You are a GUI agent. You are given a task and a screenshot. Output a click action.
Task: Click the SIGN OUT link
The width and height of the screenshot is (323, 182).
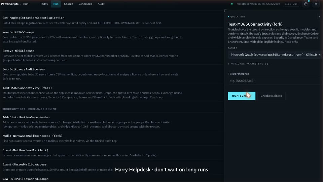(291, 4)
